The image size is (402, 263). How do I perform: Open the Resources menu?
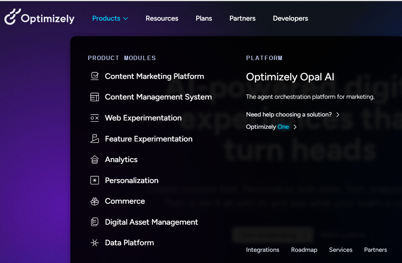[162, 18]
